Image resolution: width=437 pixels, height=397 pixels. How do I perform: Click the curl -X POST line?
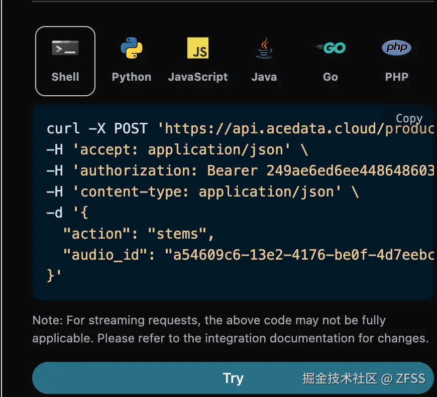pyautogui.click(x=240, y=128)
